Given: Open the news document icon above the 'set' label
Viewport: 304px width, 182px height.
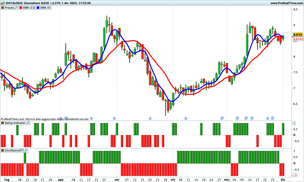Looking at the screenshot, I should [x=114, y=118].
